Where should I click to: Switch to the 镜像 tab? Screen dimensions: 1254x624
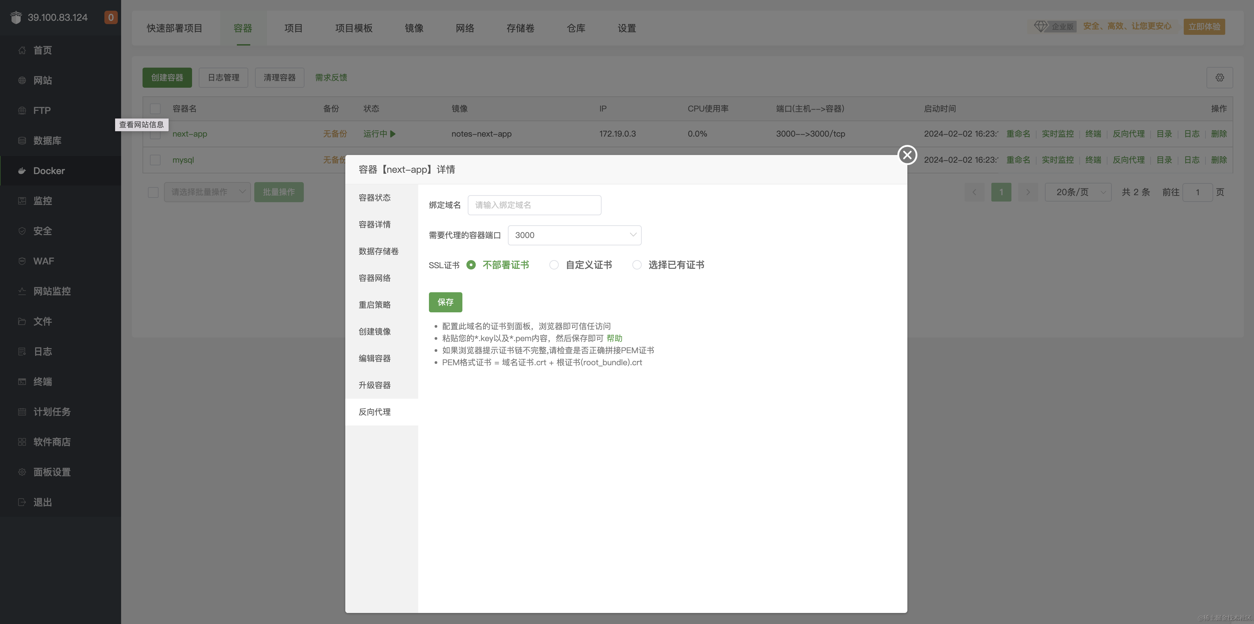414,28
